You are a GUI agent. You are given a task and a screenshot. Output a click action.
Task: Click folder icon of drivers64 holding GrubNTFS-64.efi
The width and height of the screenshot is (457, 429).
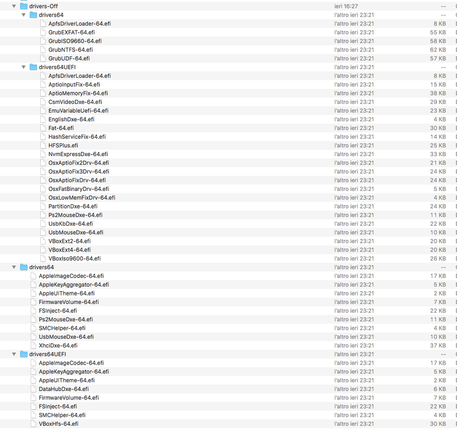[34, 15]
